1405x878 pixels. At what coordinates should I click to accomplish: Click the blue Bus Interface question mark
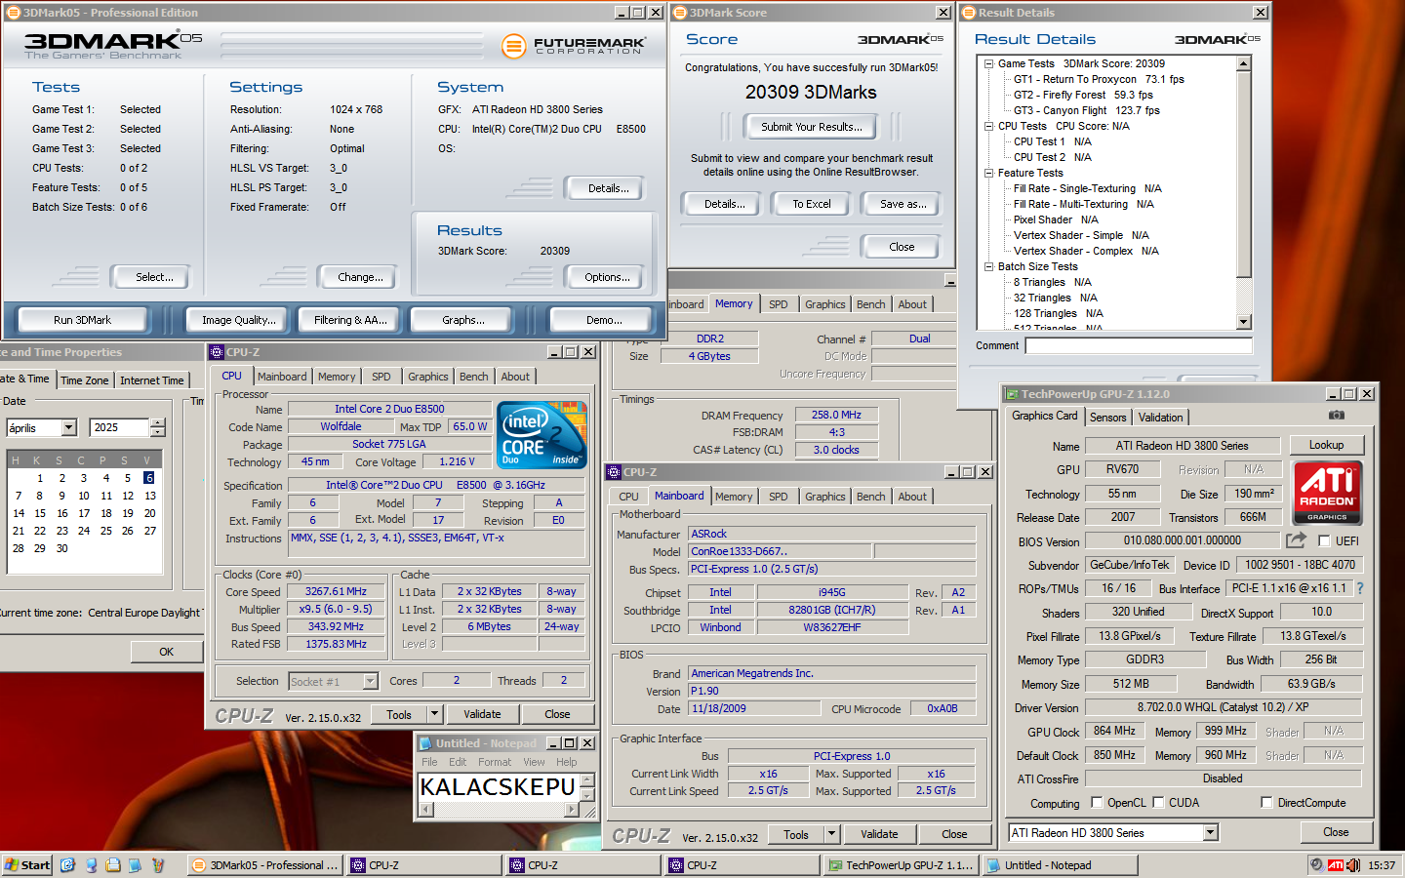click(1360, 588)
